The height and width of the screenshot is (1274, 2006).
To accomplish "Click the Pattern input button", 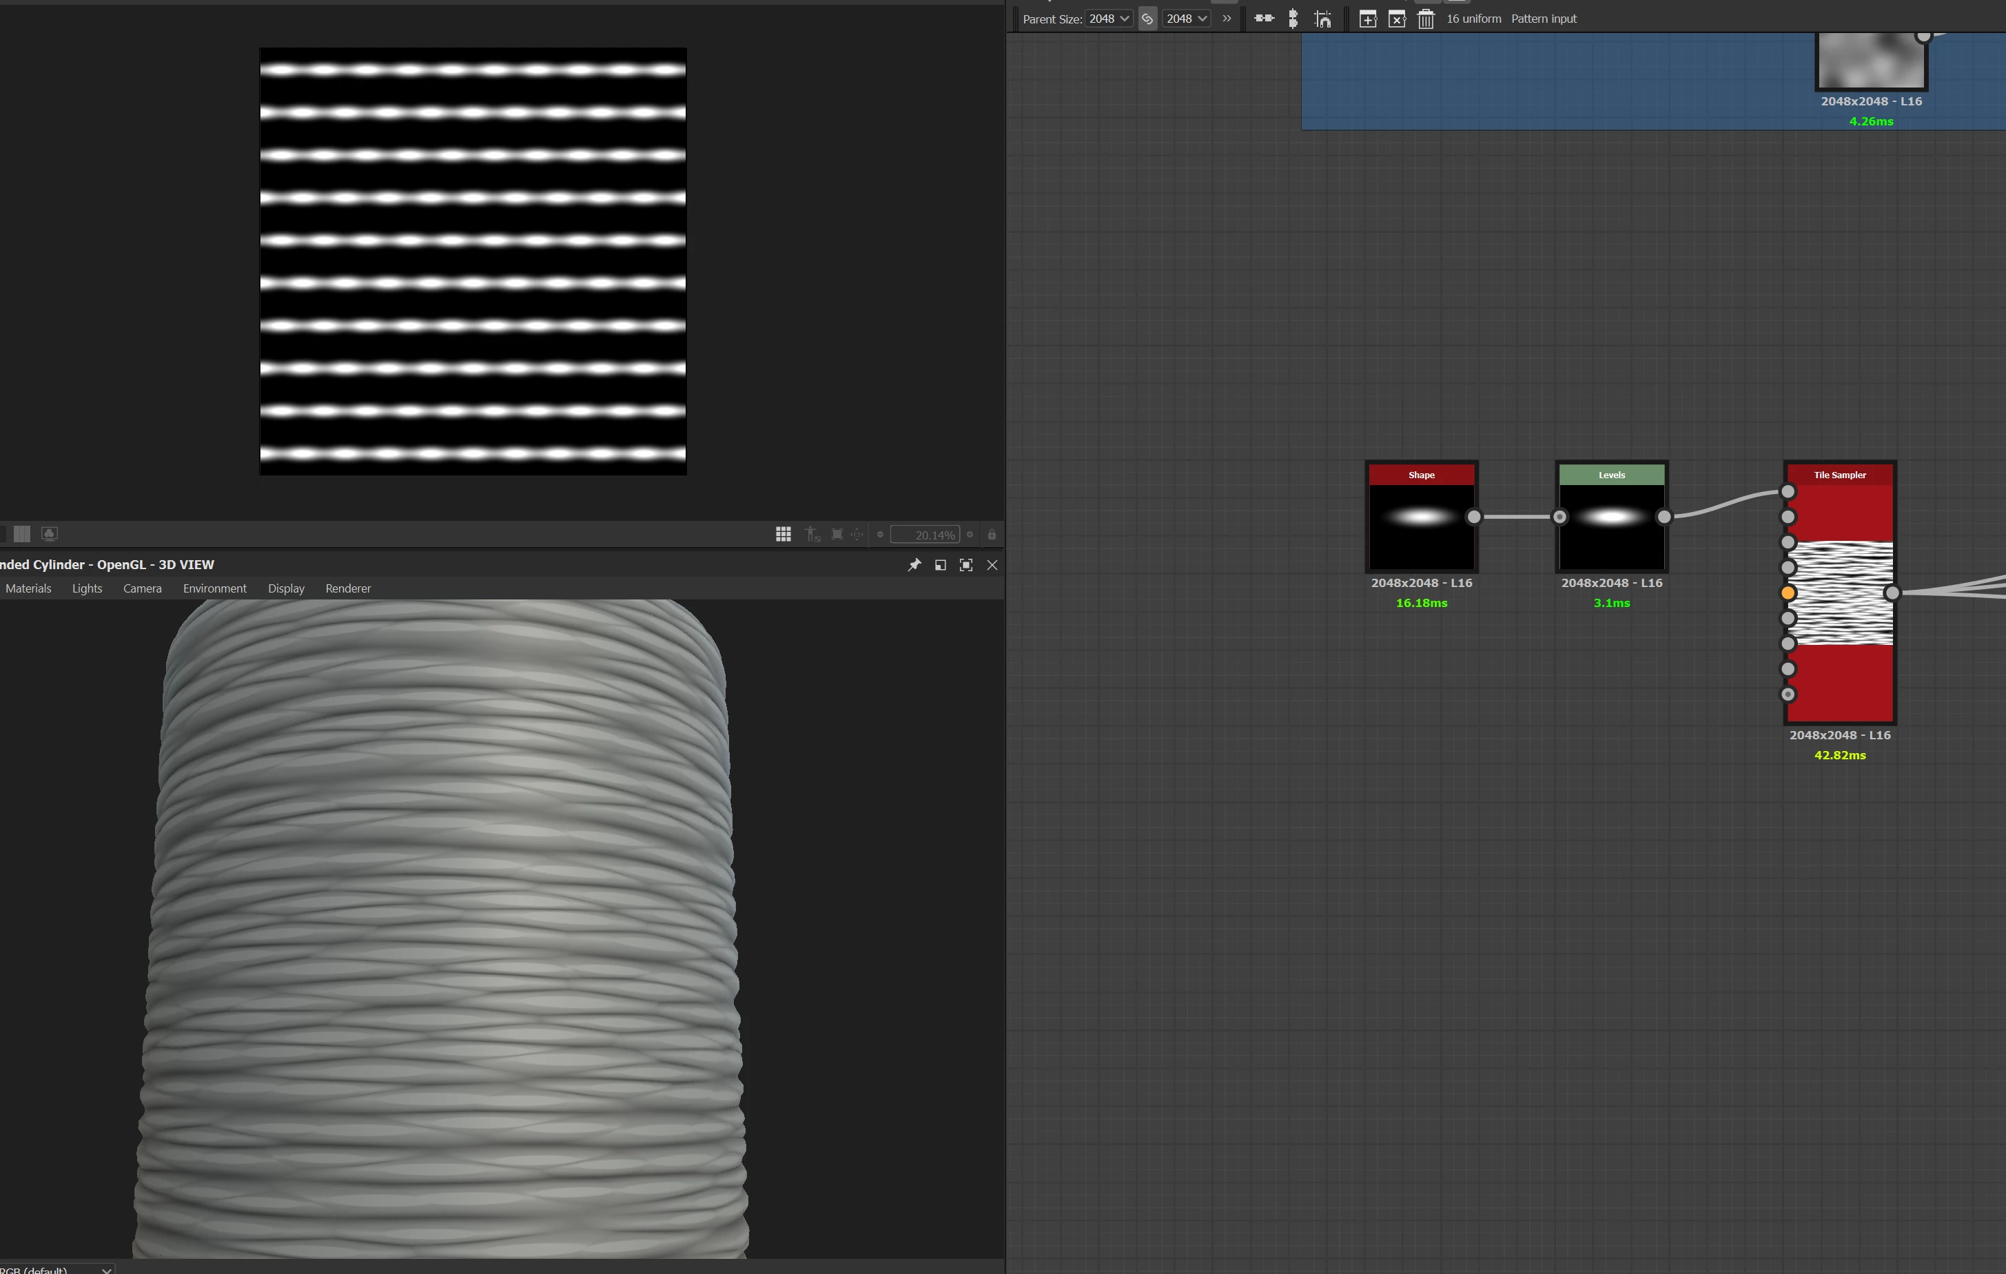I will [x=1543, y=19].
